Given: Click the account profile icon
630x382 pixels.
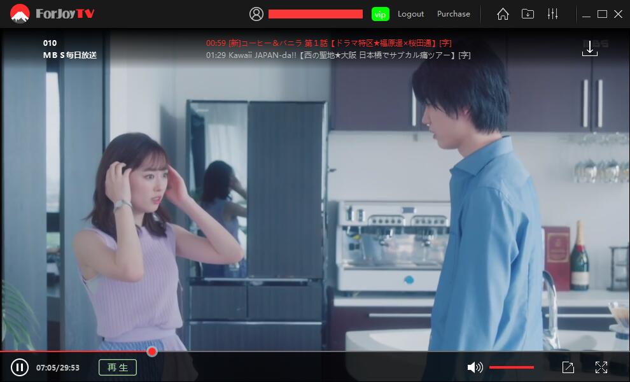Looking at the screenshot, I should tap(257, 13).
